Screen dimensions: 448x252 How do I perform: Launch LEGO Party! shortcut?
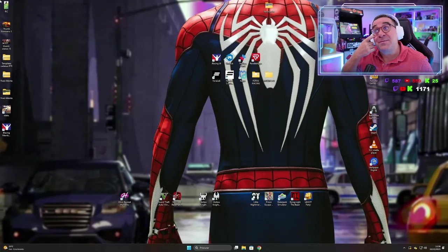coord(308,199)
